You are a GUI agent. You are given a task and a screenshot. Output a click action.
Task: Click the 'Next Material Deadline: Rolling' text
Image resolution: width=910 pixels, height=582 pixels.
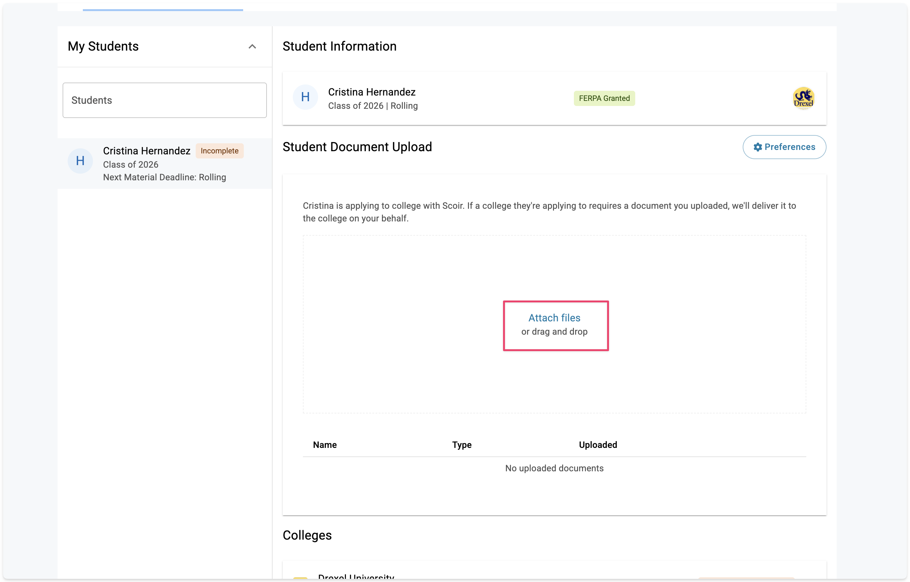pyautogui.click(x=164, y=177)
